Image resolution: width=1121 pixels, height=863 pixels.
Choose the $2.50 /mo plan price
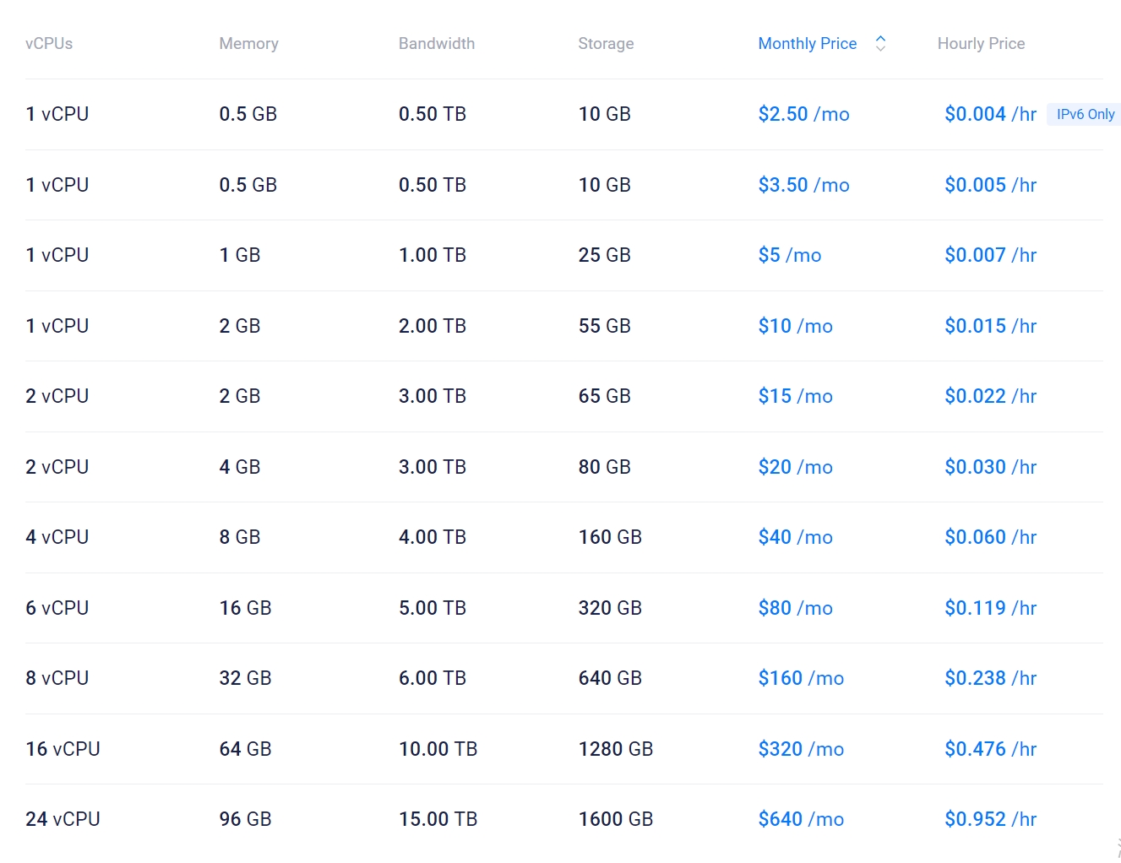point(803,114)
